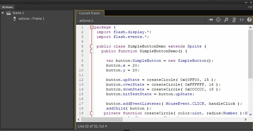Select the Actions panel tab
This screenshot has width=253, height=131.
pos(7,7)
